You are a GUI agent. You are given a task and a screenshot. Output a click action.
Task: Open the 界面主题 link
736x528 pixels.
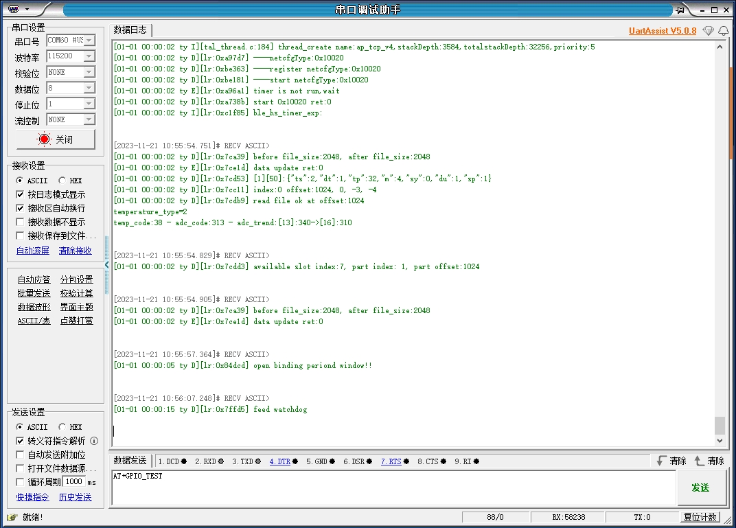pyautogui.click(x=76, y=307)
